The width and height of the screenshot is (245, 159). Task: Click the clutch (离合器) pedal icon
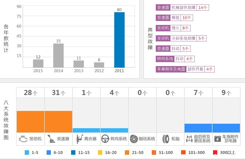(x=79, y=139)
